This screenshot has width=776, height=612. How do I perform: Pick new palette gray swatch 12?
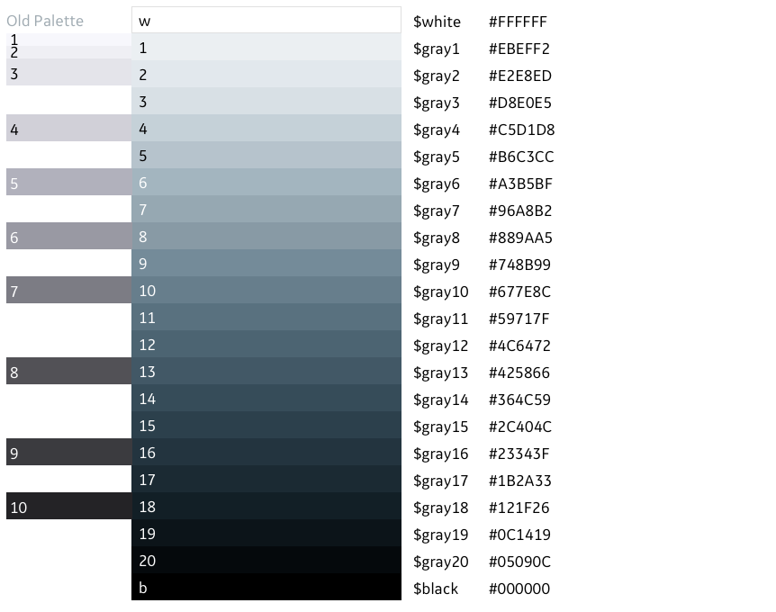coord(266,344)
